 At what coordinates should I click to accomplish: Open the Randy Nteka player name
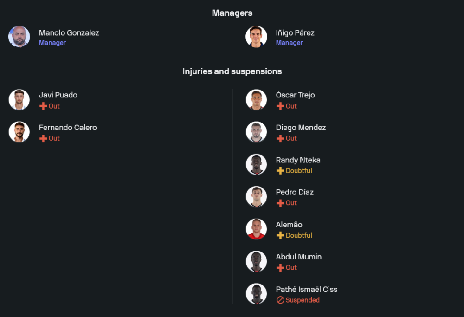point(298,160)
